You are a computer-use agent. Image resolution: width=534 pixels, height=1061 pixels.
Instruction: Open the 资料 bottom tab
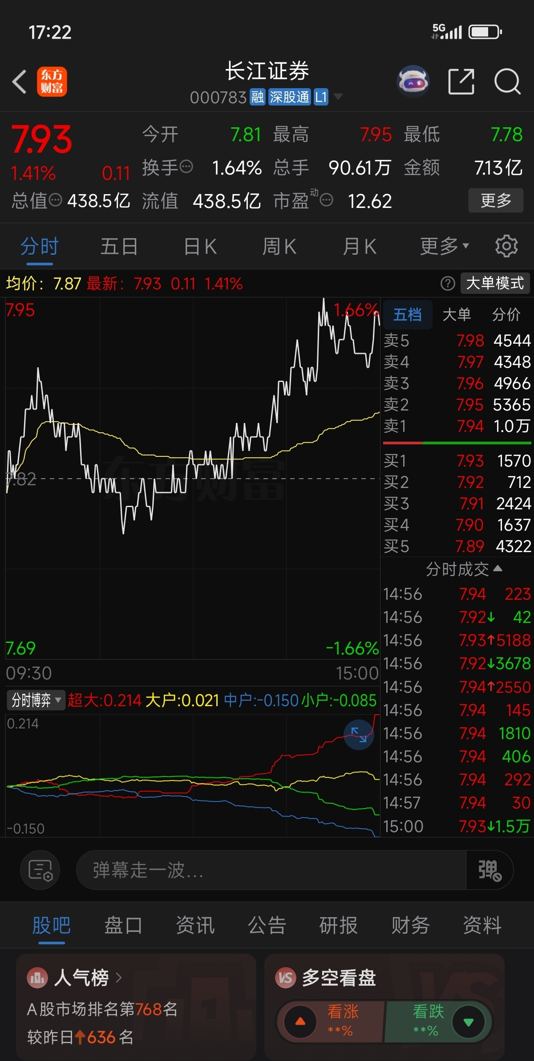[482, 925]
